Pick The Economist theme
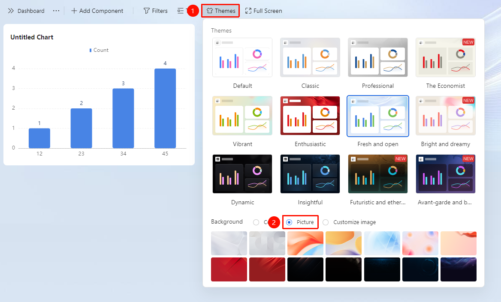Image resolution: width=501 pixels, height=302 pixels. [x=445, y=57]
